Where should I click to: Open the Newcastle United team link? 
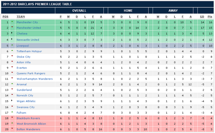(x=28, y=39)
